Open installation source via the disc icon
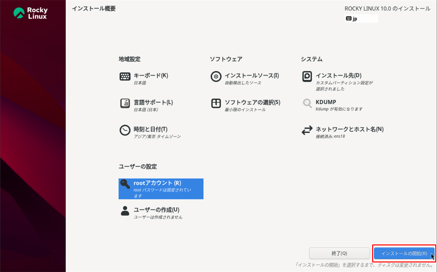Screen dimensions: 437x272 click(x=216, y=76)
